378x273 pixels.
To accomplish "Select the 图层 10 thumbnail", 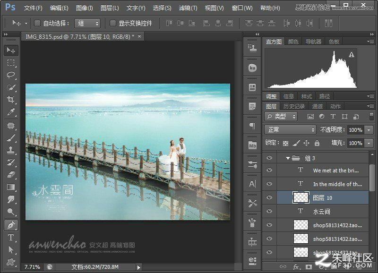I will 301,197.
